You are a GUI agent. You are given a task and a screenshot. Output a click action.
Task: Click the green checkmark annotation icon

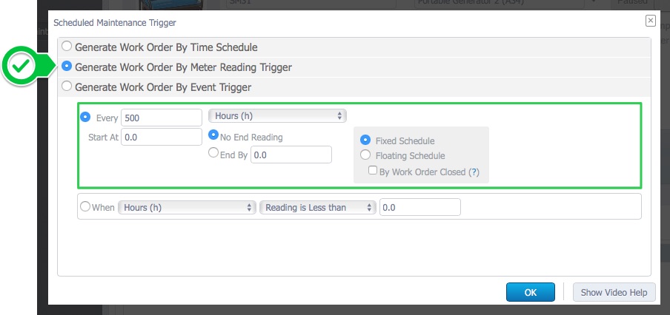pos(21,66)
